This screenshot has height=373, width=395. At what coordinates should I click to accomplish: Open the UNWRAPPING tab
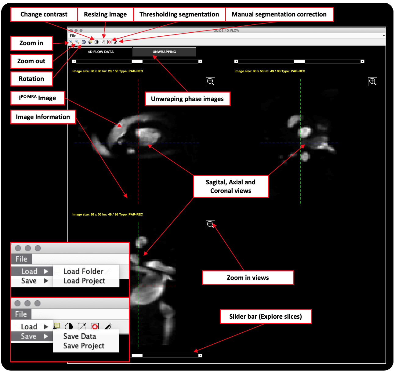click(164, 52)
